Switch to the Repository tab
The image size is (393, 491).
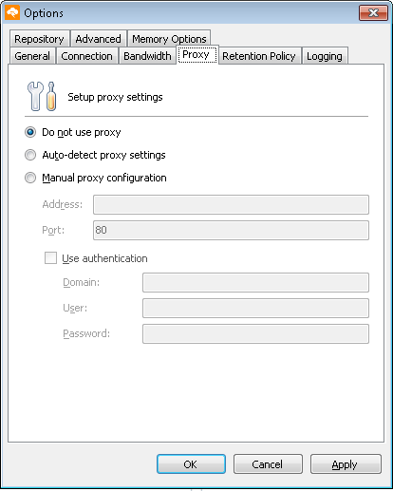[39, 39]
